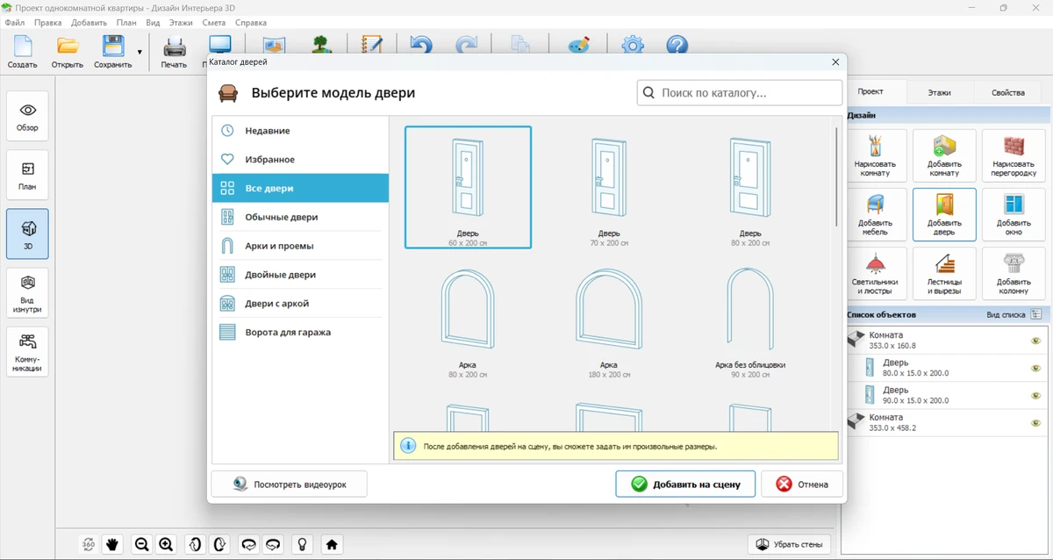This screenshot has height=560, width=1053.
Task: Click the Печать printer icon
Action: [174, 51]
